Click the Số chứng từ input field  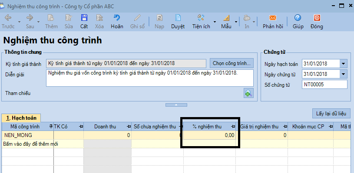coord(324,85)
